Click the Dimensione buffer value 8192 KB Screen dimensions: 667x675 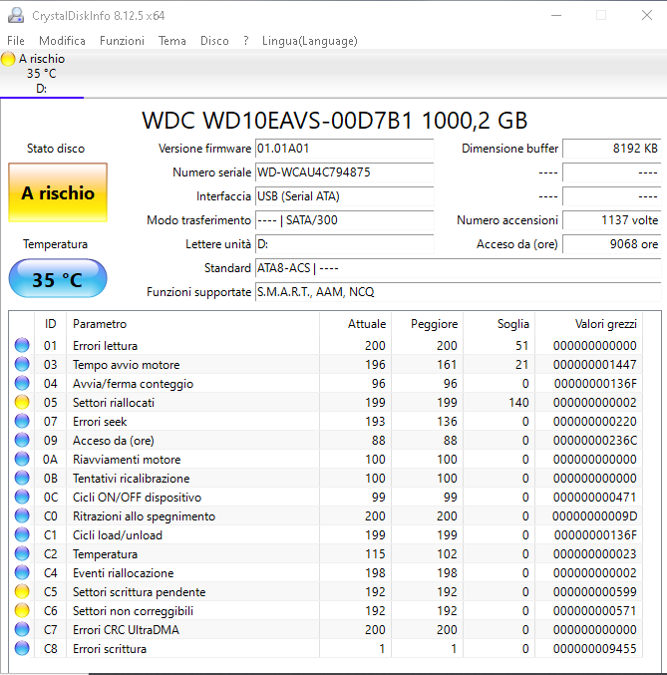pos(611,149)
